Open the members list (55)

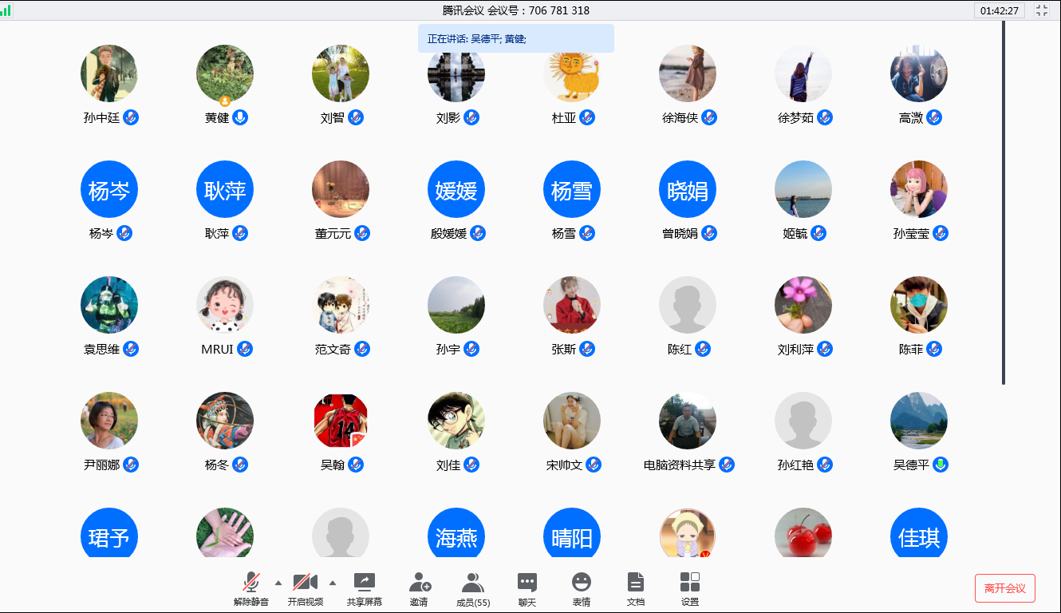[472, 583]
